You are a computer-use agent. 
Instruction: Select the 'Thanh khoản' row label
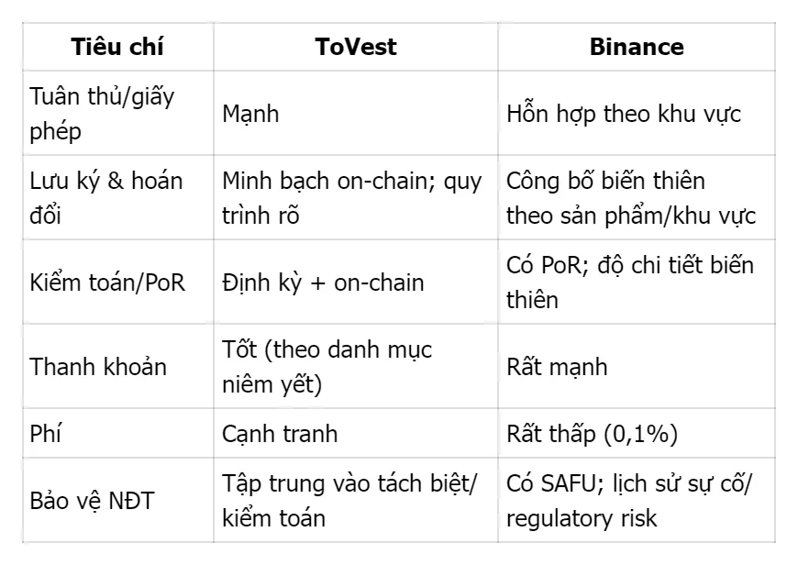click(x=98, y=366)
